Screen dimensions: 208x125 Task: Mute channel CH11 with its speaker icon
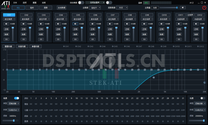[179, 24]
